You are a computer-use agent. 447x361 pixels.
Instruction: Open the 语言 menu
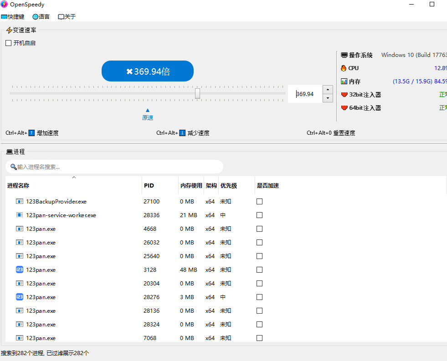tap(41, 16)
